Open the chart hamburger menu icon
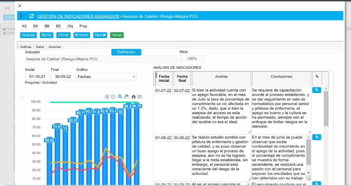Screen dimensions: 351x186 [x=140, y=97]
